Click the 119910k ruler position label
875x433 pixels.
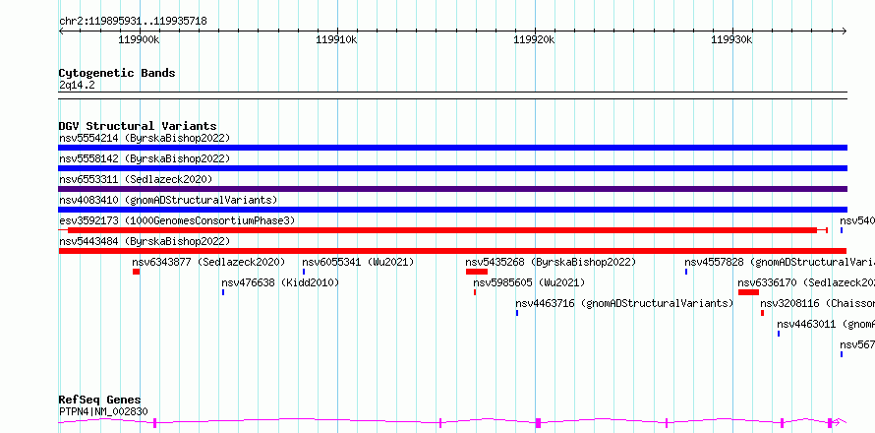(336, 39)
